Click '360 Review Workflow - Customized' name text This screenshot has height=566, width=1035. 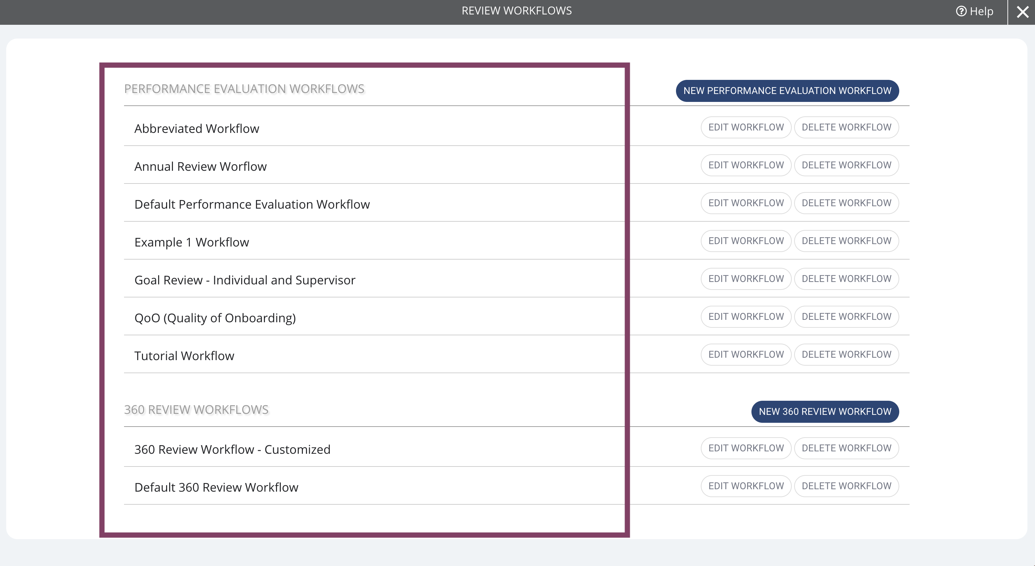coord(232,449)
